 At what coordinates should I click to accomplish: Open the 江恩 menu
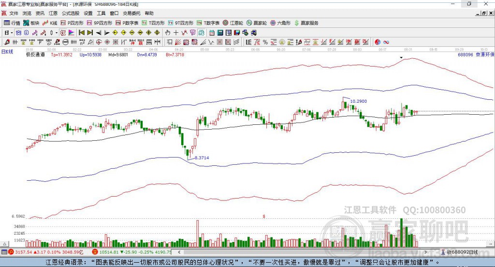click(53, 13)
